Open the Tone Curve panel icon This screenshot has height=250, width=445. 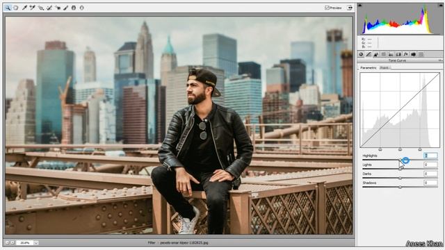369,54
